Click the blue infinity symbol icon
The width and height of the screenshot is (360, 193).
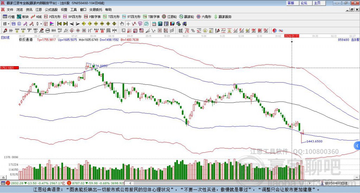click(281, 30)
